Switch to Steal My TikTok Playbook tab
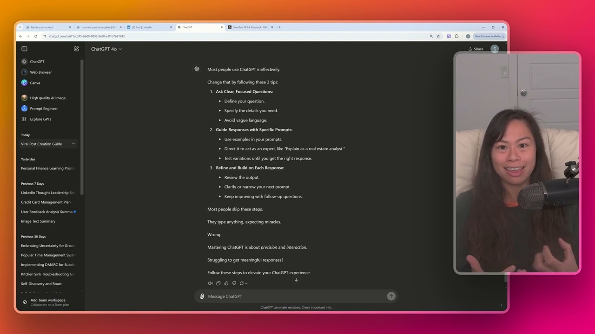 (x=251, y=27)
